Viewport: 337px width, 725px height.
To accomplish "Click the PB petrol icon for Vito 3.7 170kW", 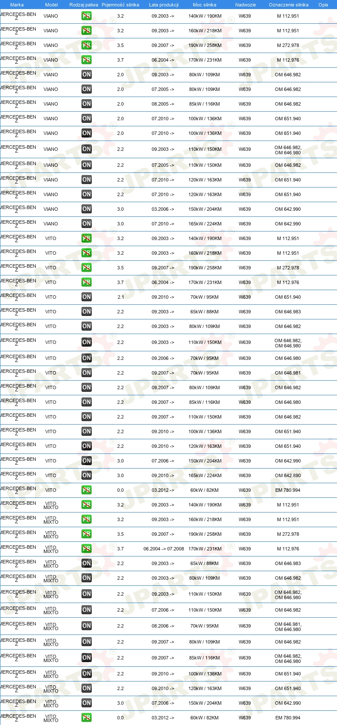I will click(87, 282).
